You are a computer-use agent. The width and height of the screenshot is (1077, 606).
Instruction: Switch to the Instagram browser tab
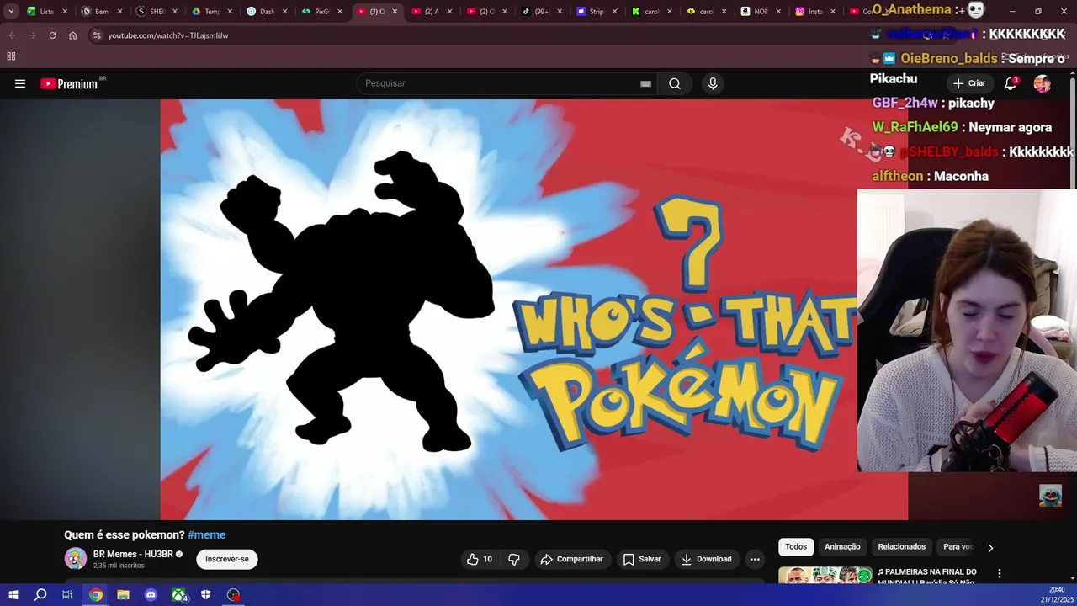pyautogui.click(x=815, y=12)
